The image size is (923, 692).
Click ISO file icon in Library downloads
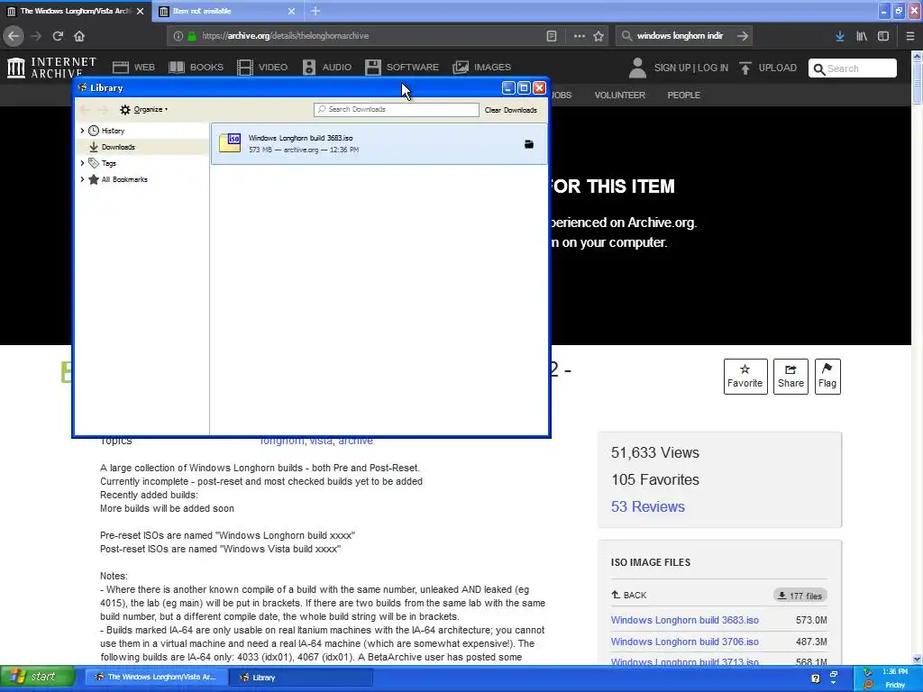230,143
